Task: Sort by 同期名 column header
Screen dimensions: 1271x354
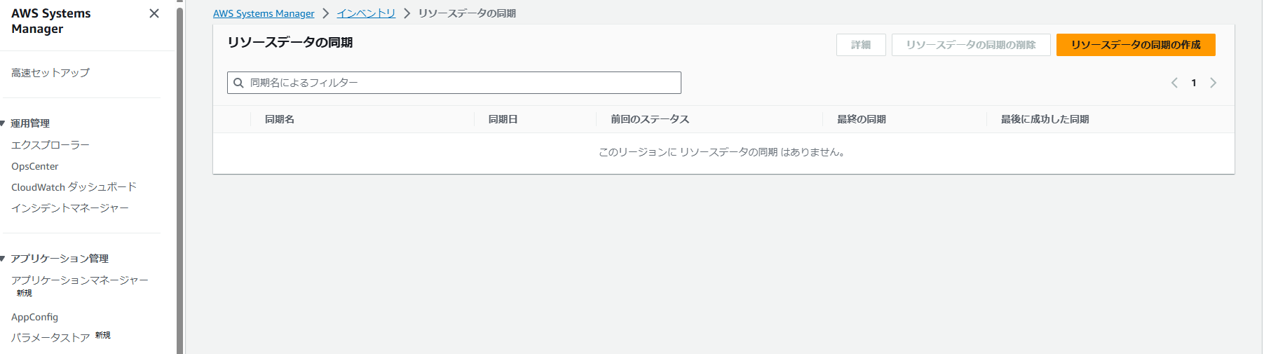Action: 280,119
